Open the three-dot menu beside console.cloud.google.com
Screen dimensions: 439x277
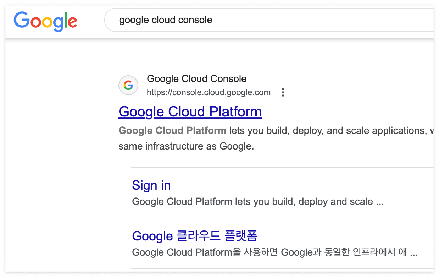click(283, 93)
